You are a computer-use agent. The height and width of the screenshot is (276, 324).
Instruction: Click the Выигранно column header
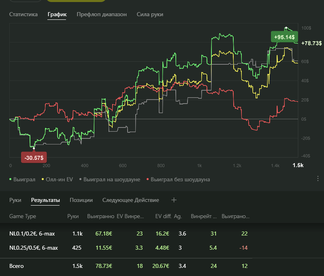pyautogui.click(x=100, y=216)
